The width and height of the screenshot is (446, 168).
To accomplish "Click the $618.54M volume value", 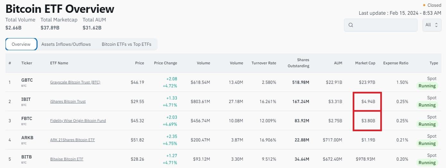I will 200,82.
